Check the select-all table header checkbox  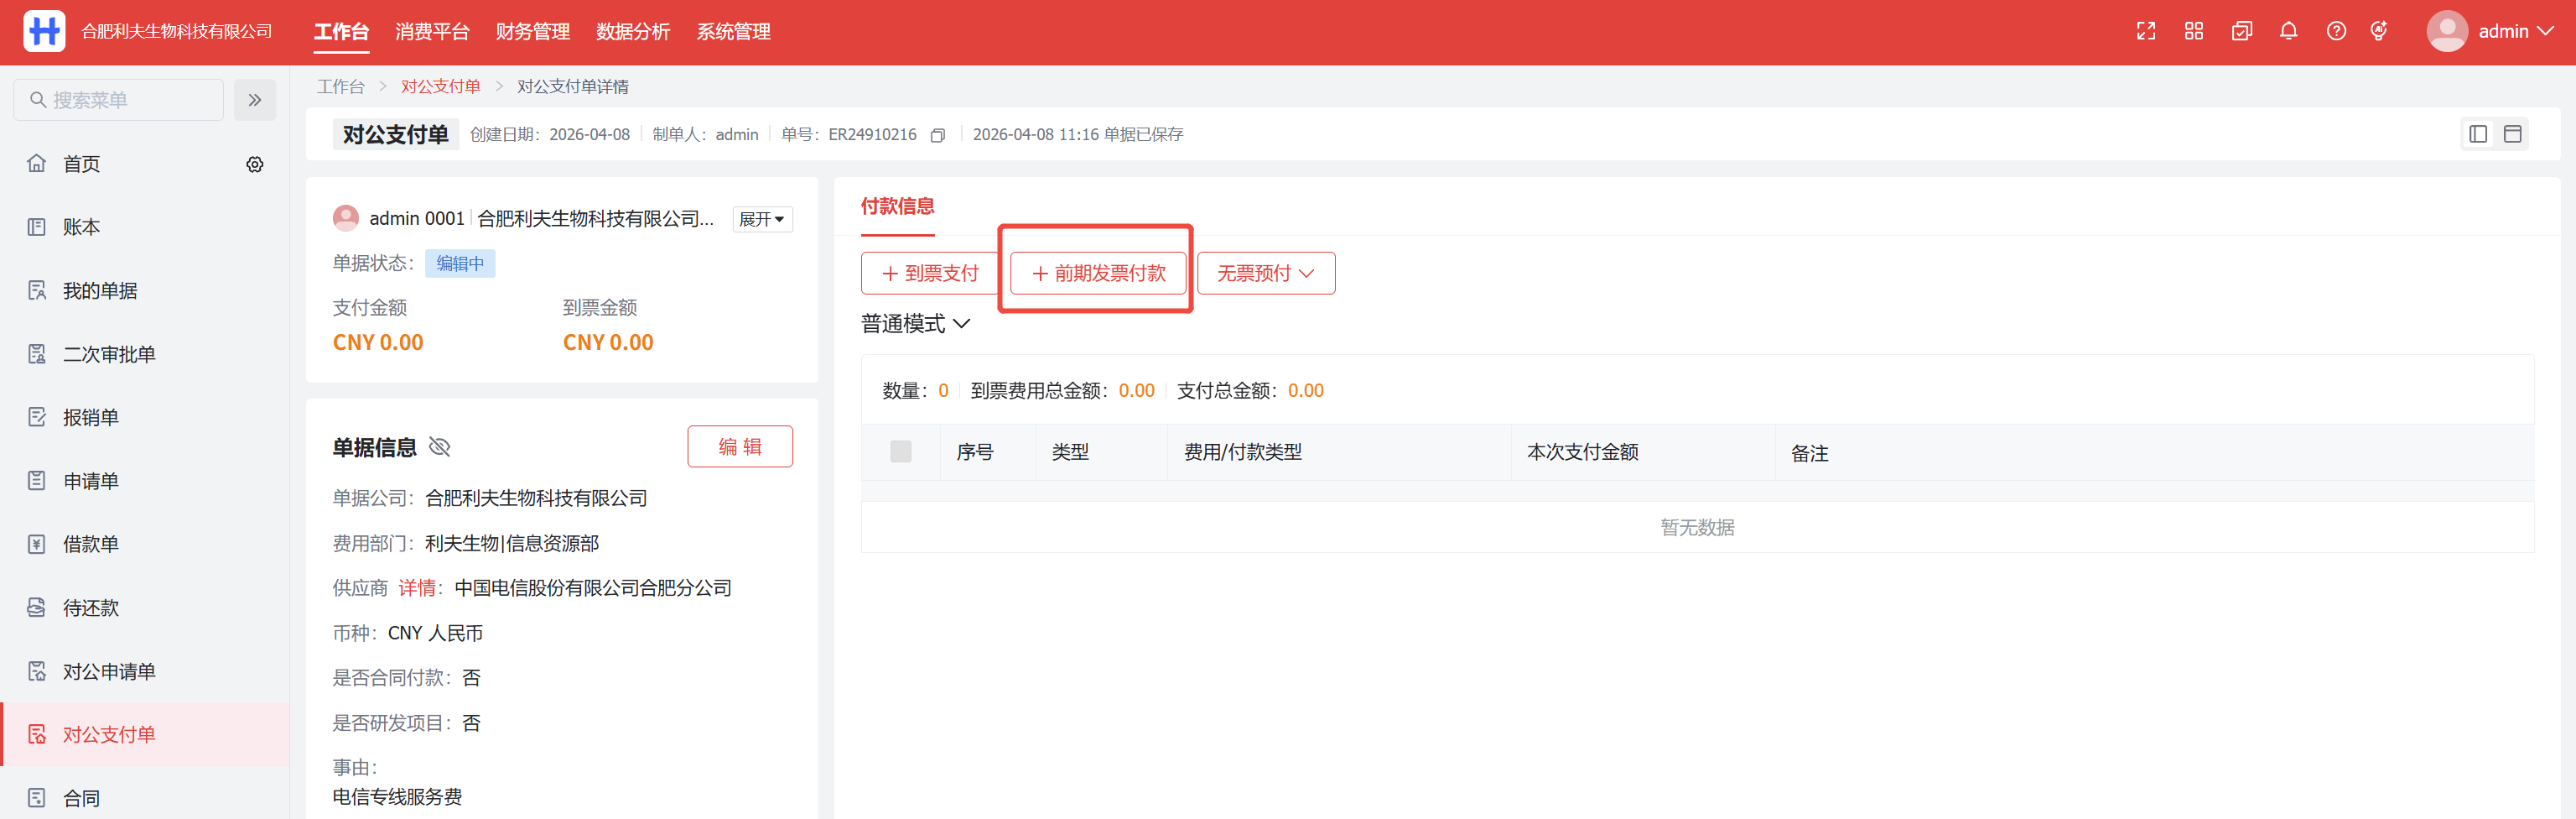(900, 451)
